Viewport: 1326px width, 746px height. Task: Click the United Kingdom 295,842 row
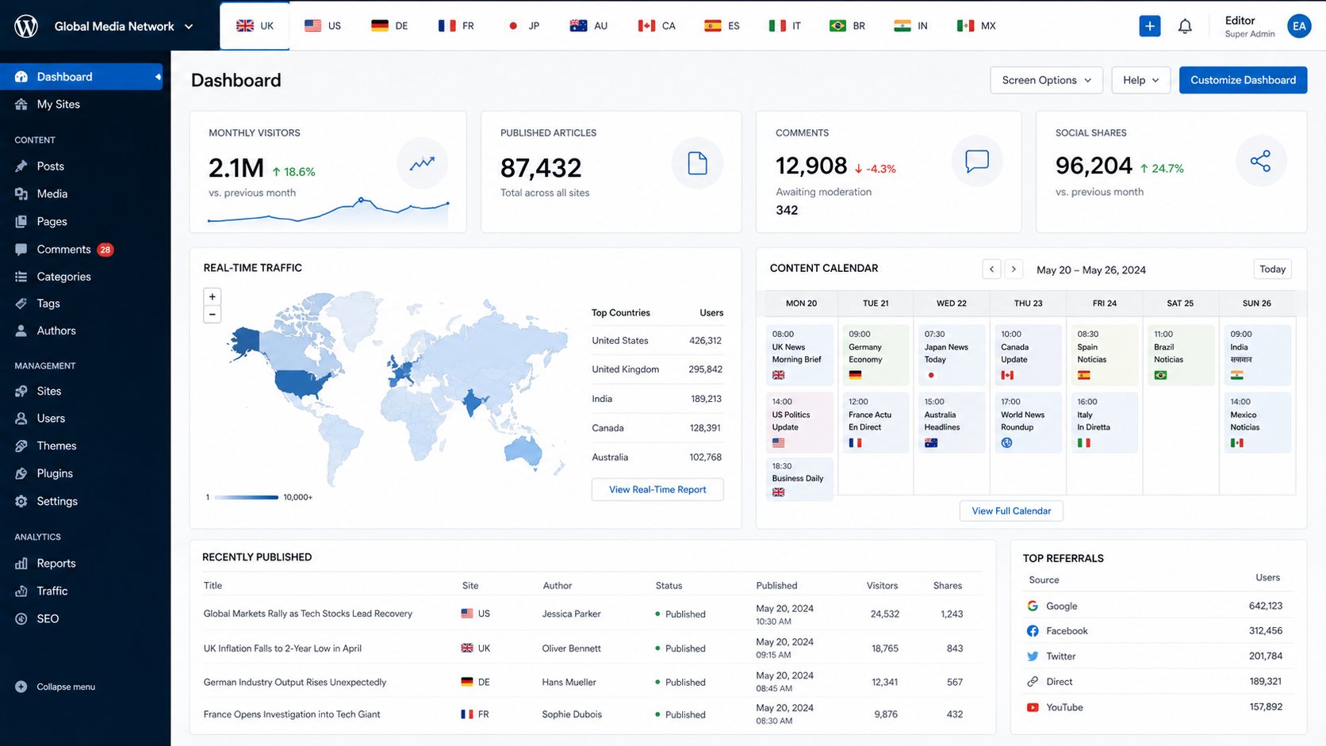657,369
